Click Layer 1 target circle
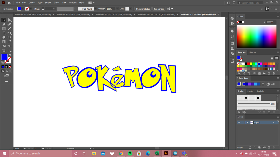The width and height of the screenshot is (280, 157). tap(274, 123)
